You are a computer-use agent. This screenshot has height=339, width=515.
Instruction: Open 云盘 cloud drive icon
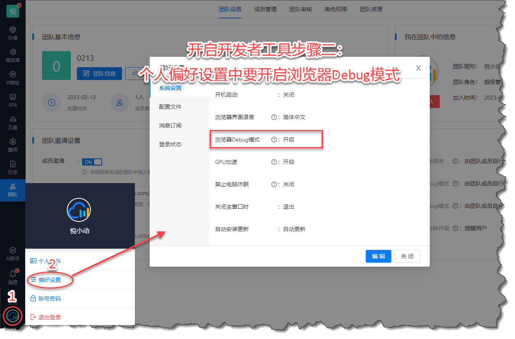click(x=13, y=123)
